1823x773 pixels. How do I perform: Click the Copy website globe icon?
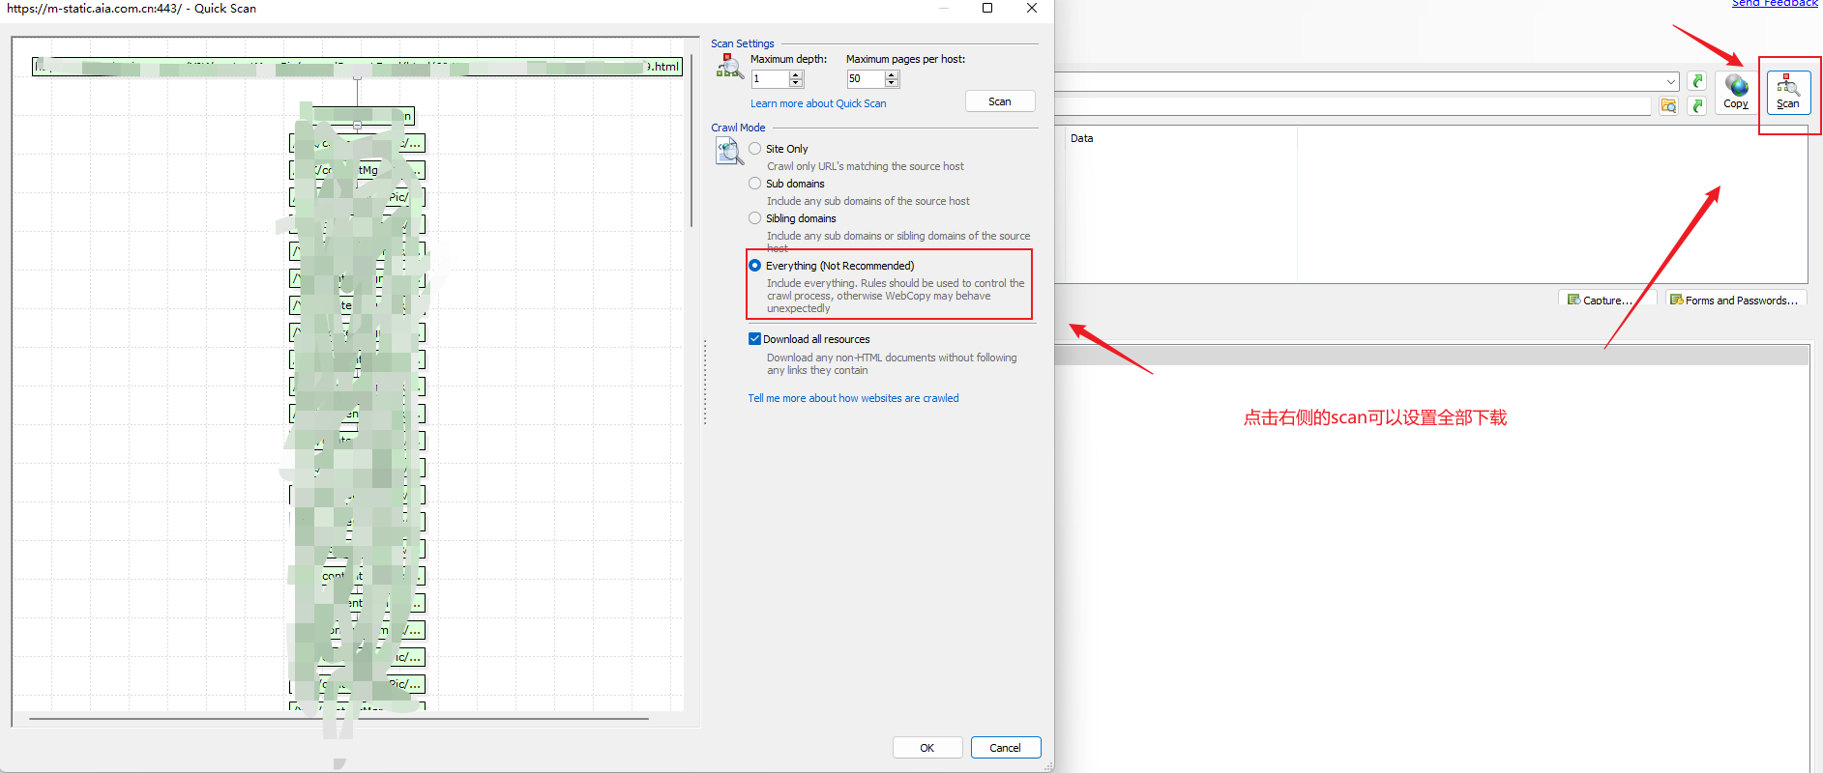(x=1736, y=92)
